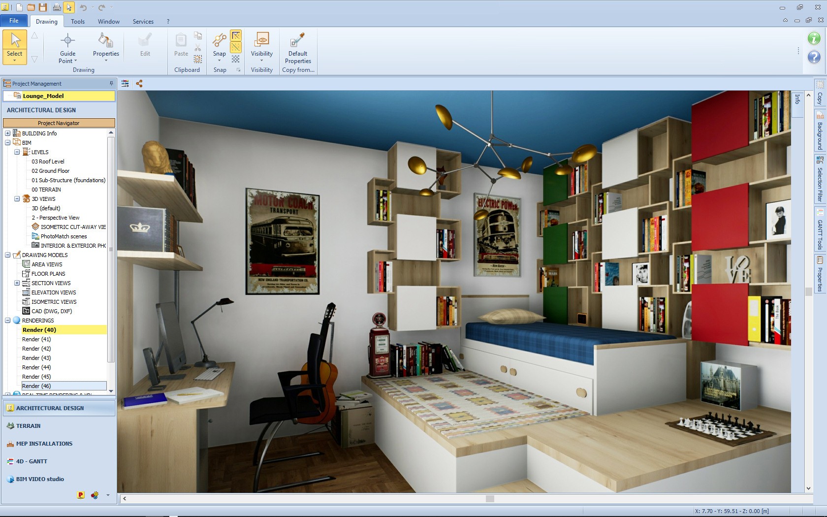Open the MEP INSTALLATIONS module

pyautogui.click(x=59, y=444)
